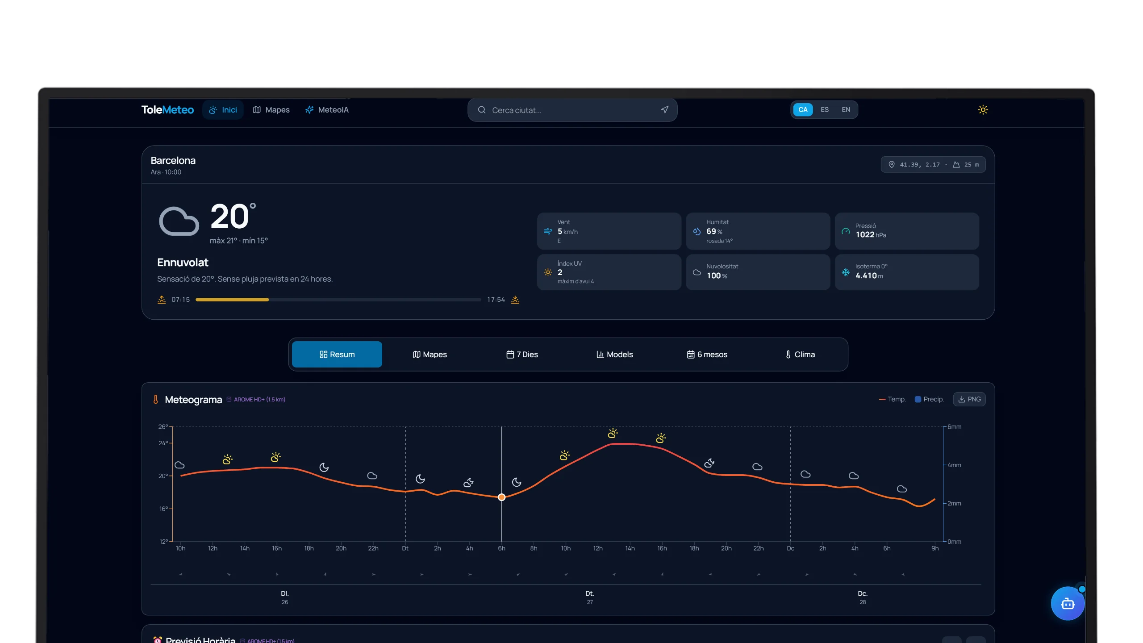This screenshot has width=1143, height=643.
Task: Select the Clima tab
Action: click(x=800, y=355)
